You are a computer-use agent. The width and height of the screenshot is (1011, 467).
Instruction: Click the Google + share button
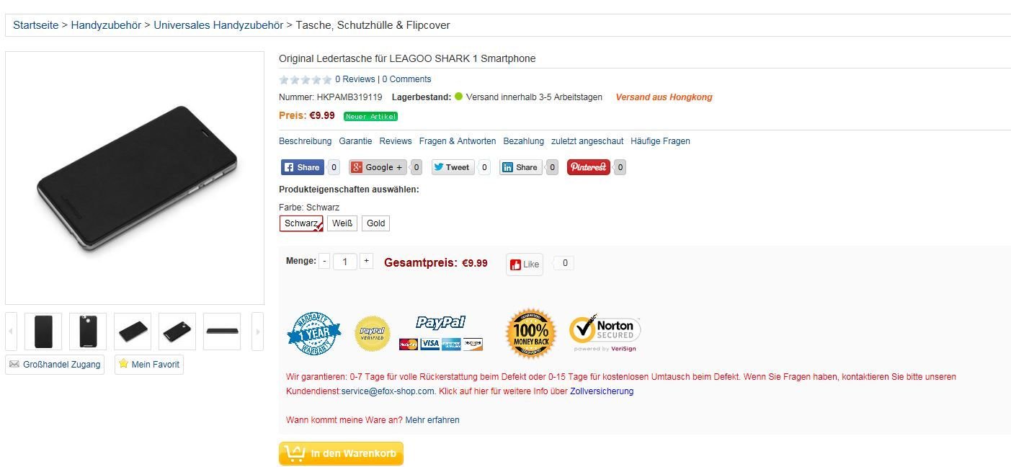pyautogui.click(x=378, y=167)
